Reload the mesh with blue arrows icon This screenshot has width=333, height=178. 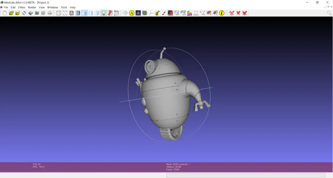click(x=24, y=13)
